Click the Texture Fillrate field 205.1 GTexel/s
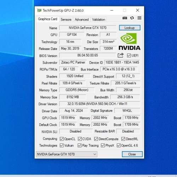Viewport: 177px width, 177px height. tap(126, 83)
